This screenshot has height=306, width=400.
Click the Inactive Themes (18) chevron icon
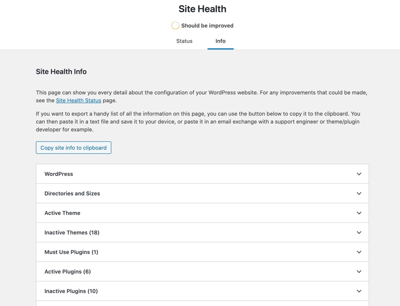tap(359, 232)
